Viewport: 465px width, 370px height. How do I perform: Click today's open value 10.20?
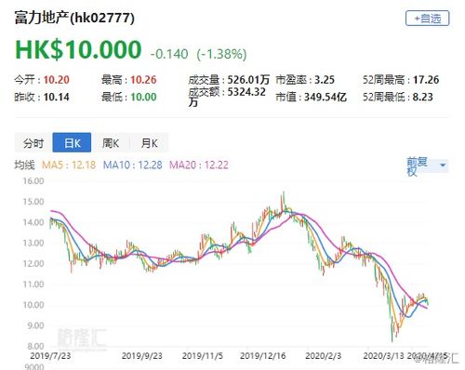pyautogui.click(x=57, y=80)
